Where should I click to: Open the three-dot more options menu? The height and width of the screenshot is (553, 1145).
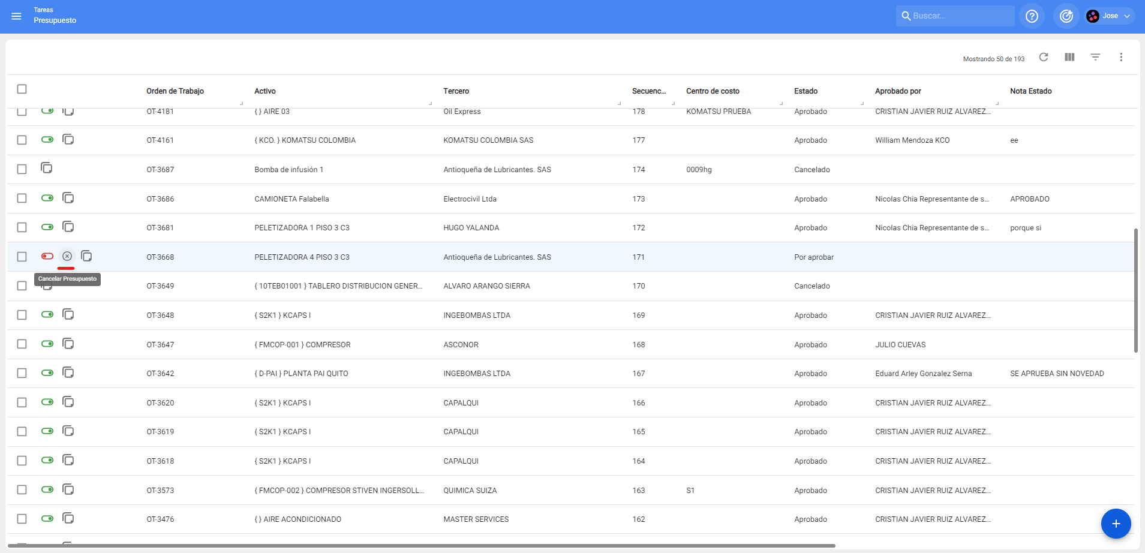(1120, 57)
